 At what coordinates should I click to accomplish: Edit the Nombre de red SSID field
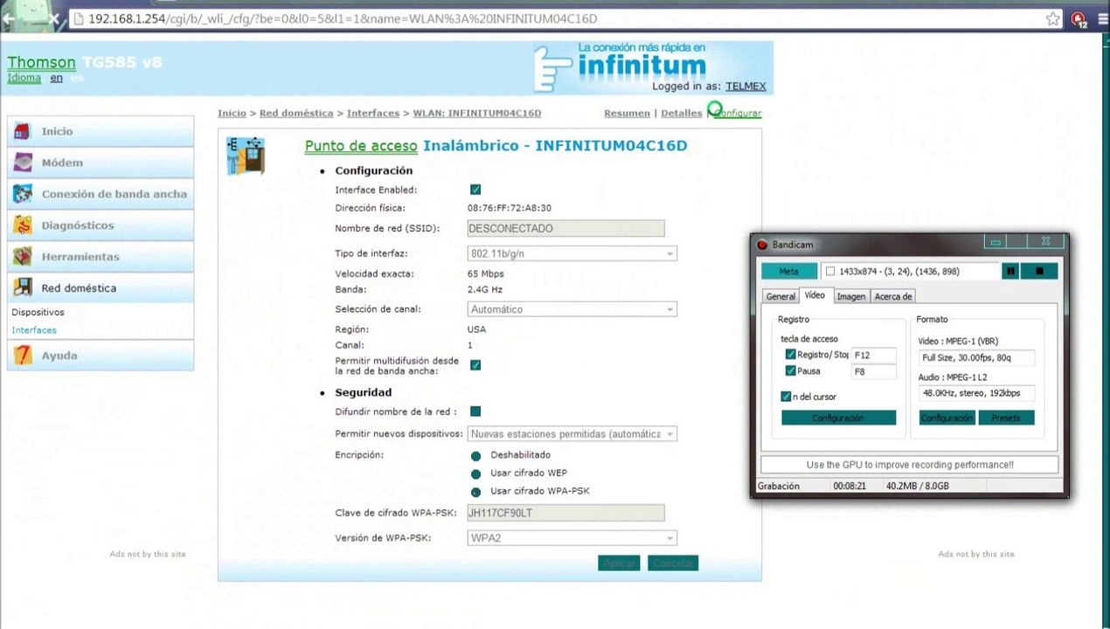tap(565, 229)
